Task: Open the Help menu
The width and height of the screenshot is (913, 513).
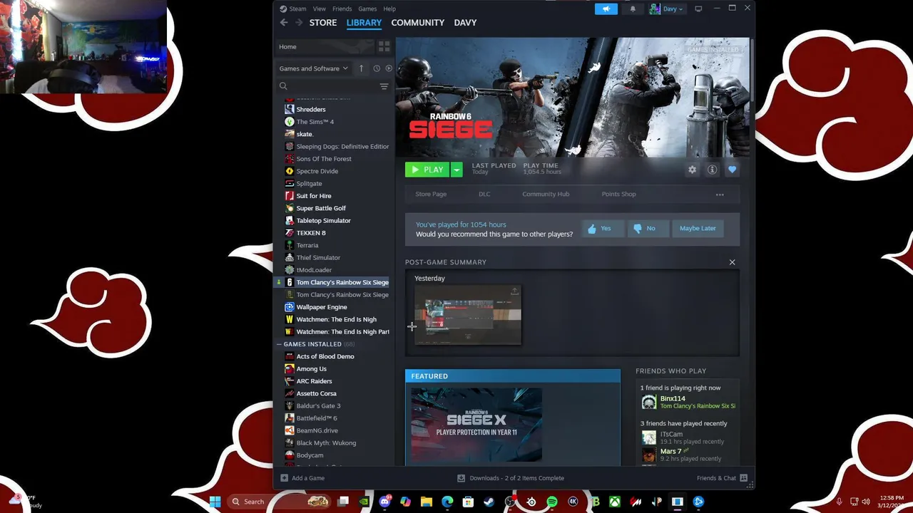Action: coord(389,9)
